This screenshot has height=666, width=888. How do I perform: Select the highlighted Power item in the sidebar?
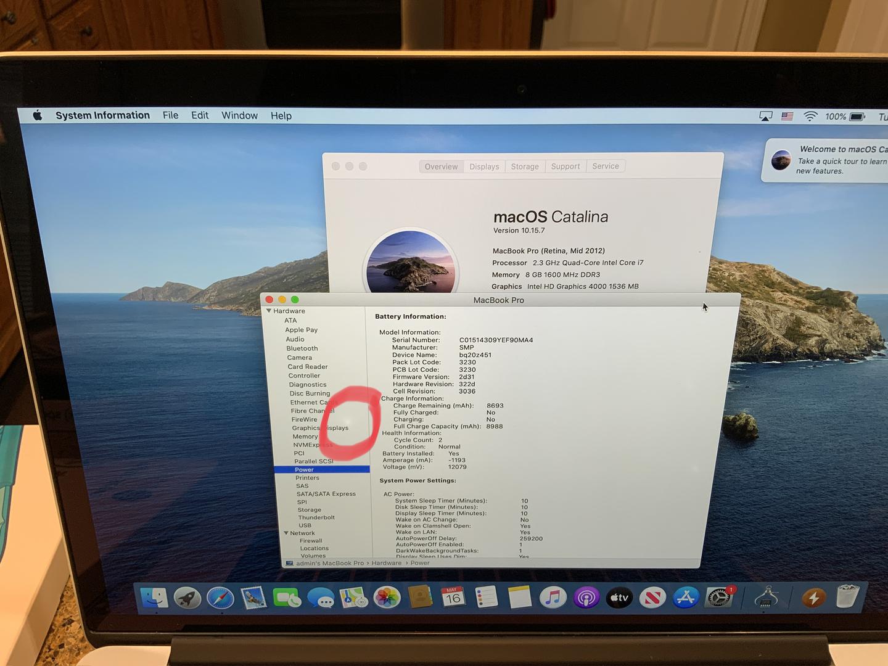pyautogui.click(x=322, y=470)
